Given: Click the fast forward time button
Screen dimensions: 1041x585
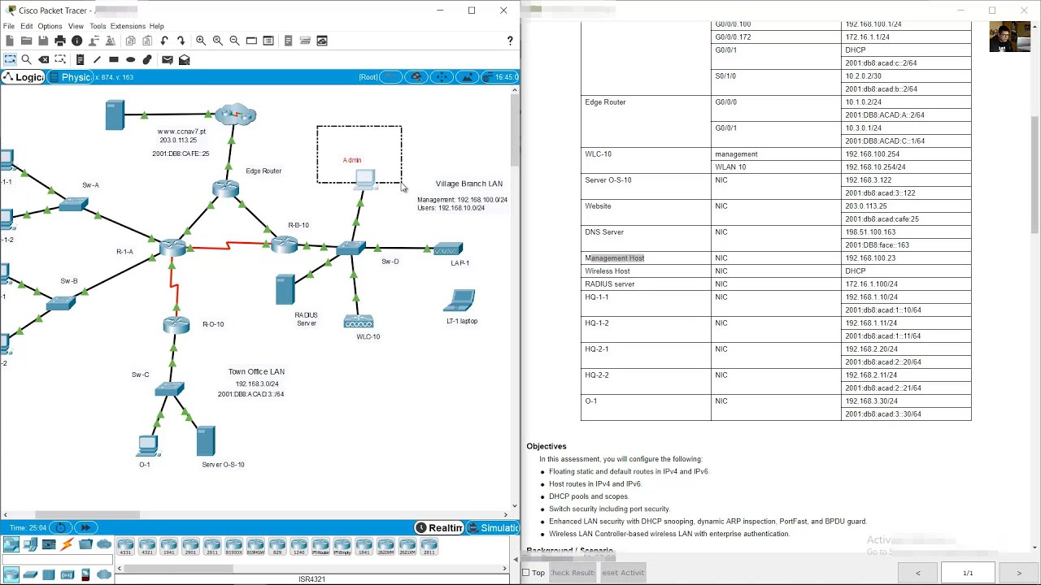Looking at the screenshot, I should (85, 527).
